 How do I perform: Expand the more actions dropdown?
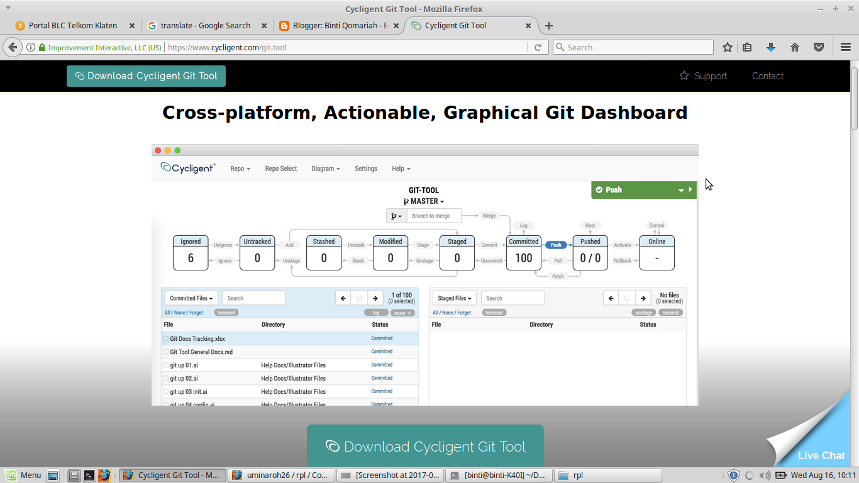click(x=402, y=312)
